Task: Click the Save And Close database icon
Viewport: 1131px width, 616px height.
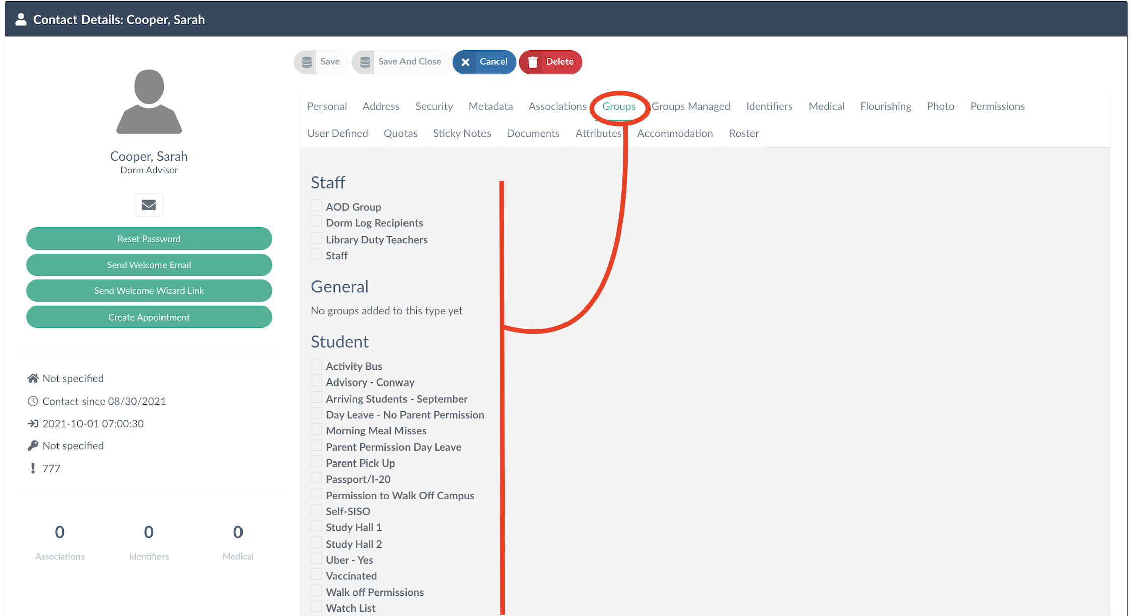Action: tap(365, 62)
